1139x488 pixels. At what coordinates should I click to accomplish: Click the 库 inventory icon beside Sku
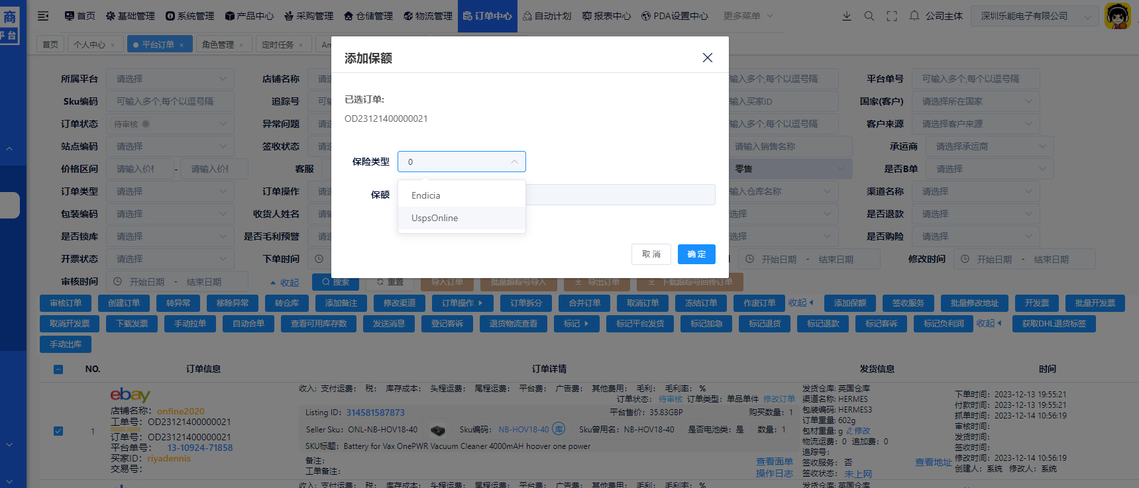coord(559,429)
